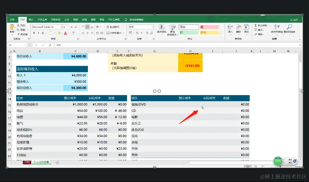309x182 pixels.
Task: Click the Share (共享) button
Action: [x=294, y=20]
